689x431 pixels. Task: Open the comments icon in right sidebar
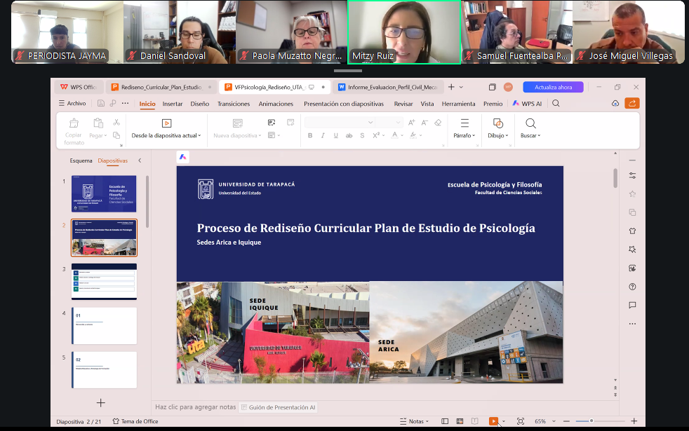tap(632, 305)
